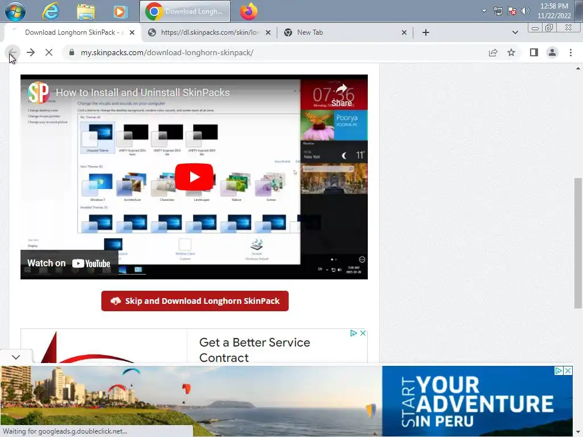Open a new browser tab with plus
This screenshot has width=583, height=437.
tap(426, 32)
